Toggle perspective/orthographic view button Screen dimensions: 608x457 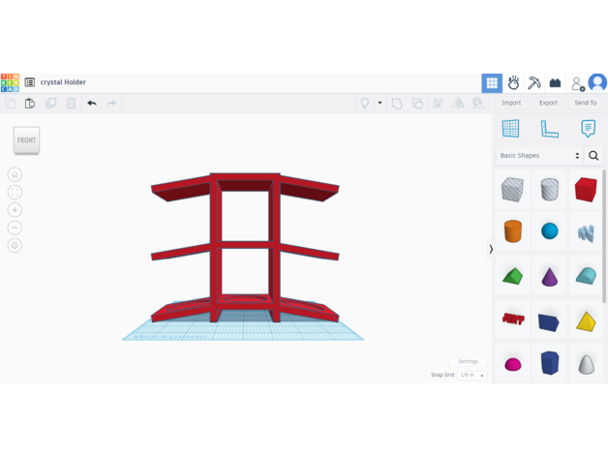point(15,246)
